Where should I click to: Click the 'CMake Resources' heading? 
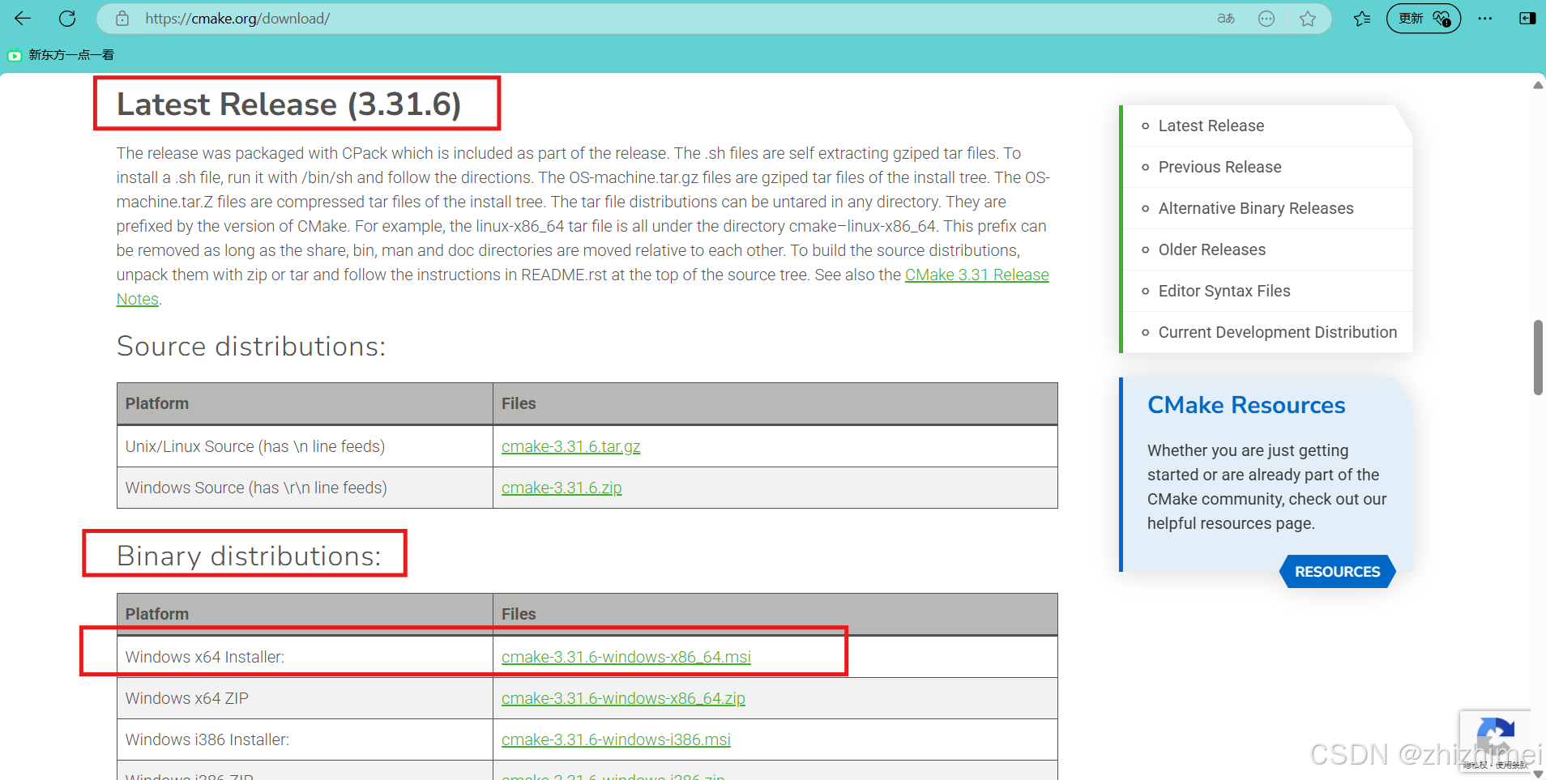tap(1246, 405)
